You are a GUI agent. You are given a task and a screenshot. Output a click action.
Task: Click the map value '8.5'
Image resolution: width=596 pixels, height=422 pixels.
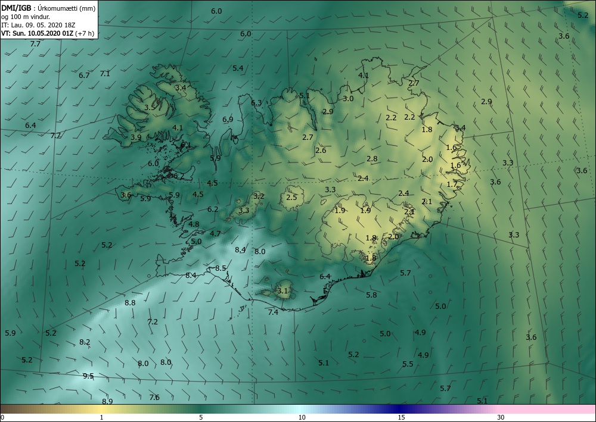[x=221, y=268]
